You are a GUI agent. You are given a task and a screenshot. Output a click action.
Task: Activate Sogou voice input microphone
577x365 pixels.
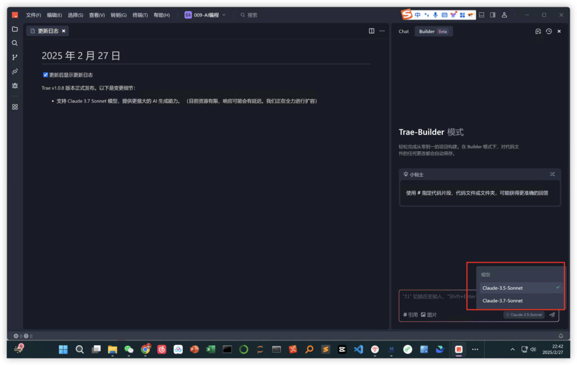[436, 15]
